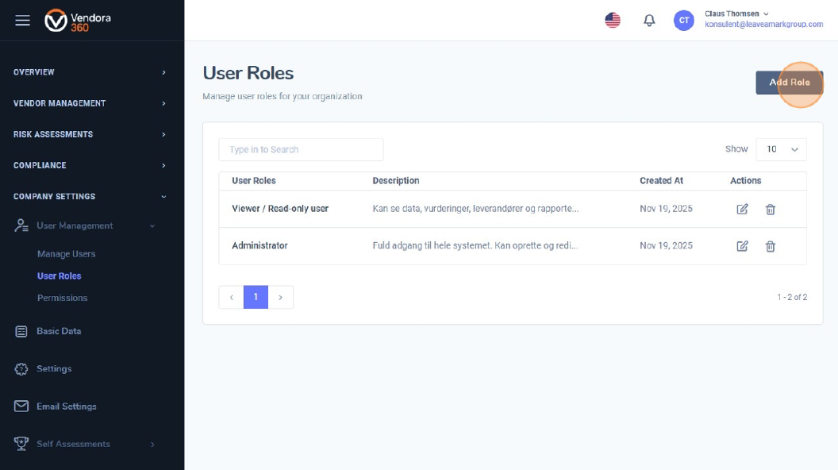Go to next page in pagination
Screen dimensions: 838x470
pyautogui.click(x=281, y=297)
